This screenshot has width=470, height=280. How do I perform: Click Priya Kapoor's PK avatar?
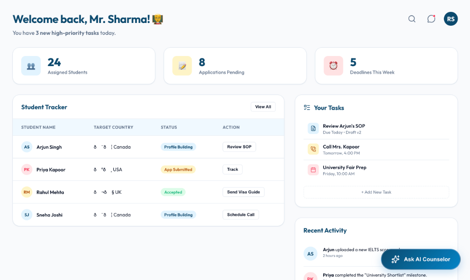click(x=27, y=169)
